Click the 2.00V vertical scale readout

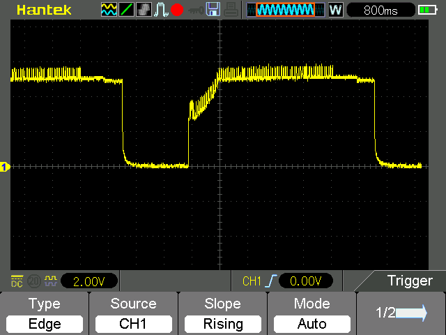[89, 281]
